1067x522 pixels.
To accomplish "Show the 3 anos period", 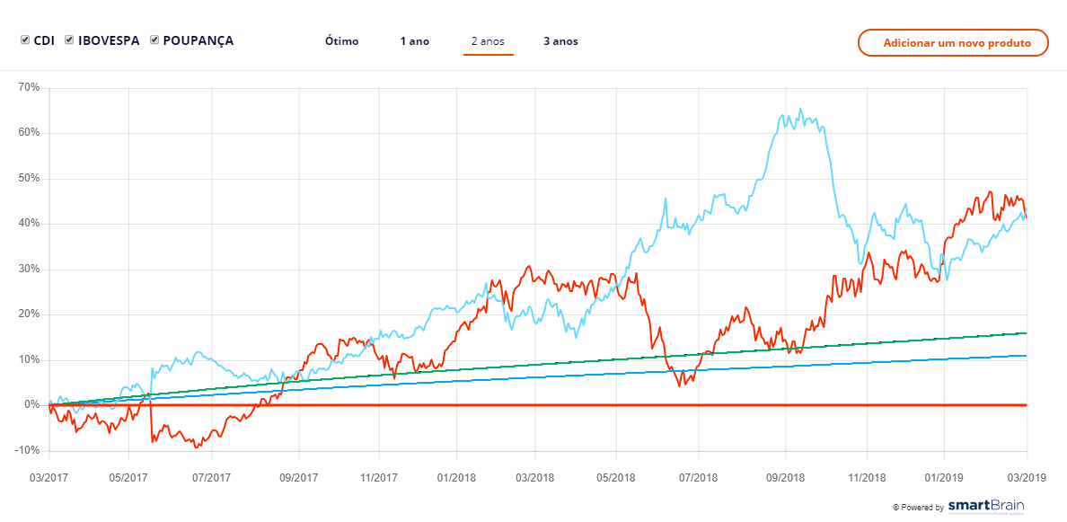I will [x=560, y=41].
